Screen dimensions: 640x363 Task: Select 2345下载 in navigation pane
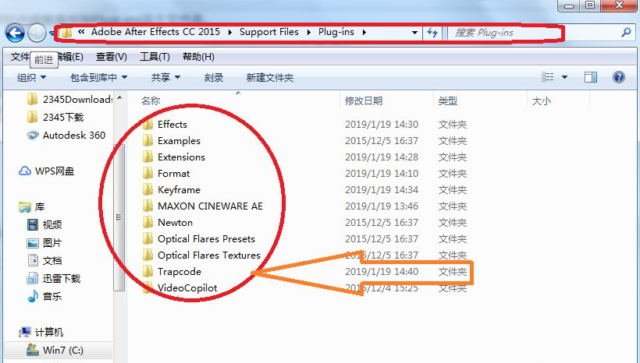(56, 118)
